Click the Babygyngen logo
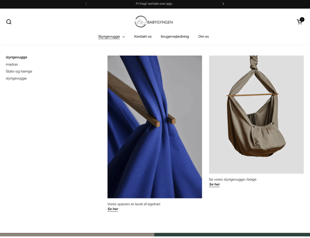Image resolution: width=310 pixels, height=238 pixels. point(154,22)
